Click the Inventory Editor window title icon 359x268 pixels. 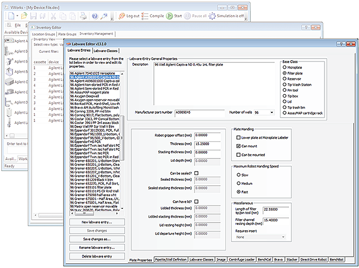[33, 27]
